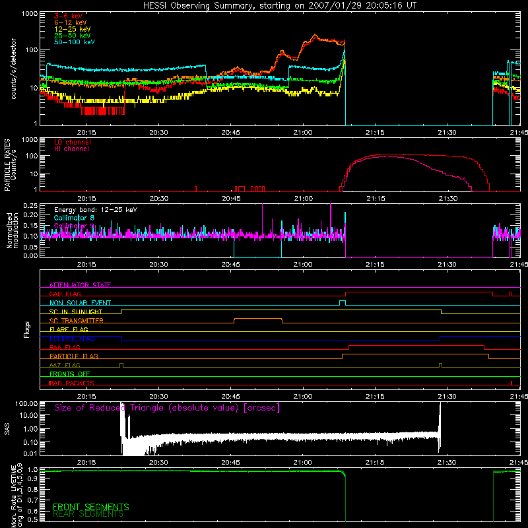
Task: Click the 'Collimator 8' legend label
Action: tap(74, 218)
